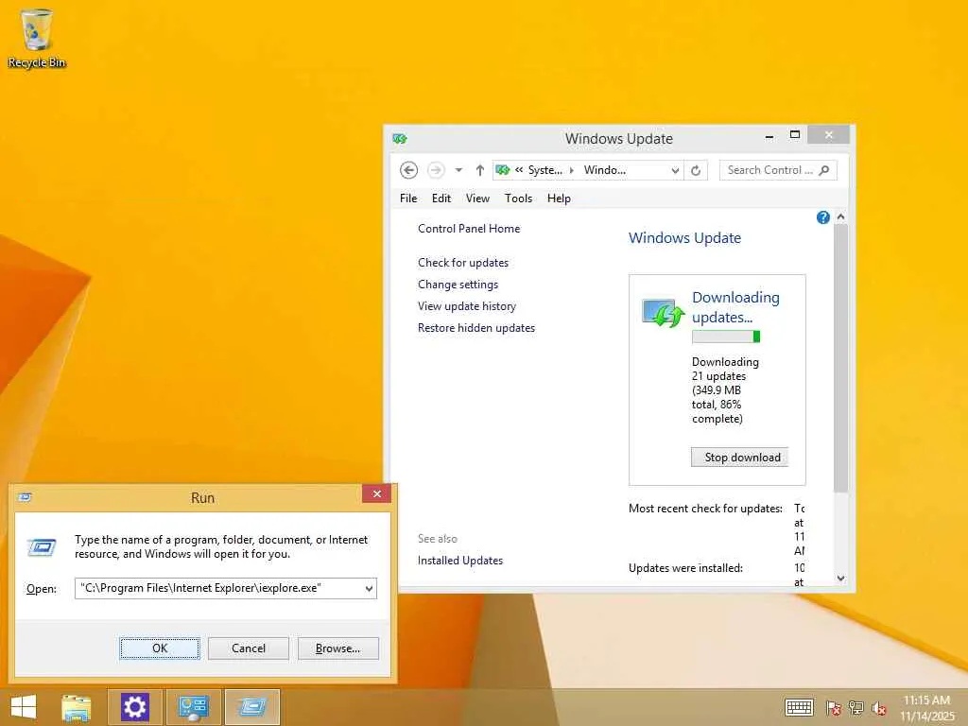Go up one level with the up arrow
The height and width of the screenshot is (726, 968).
click(x=479, y=170)
